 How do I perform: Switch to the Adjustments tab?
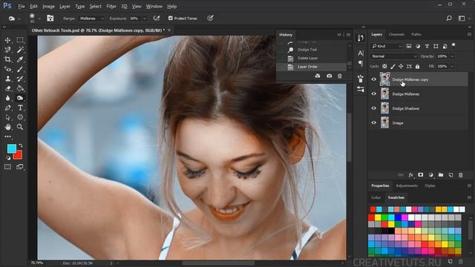coord(407,185)
